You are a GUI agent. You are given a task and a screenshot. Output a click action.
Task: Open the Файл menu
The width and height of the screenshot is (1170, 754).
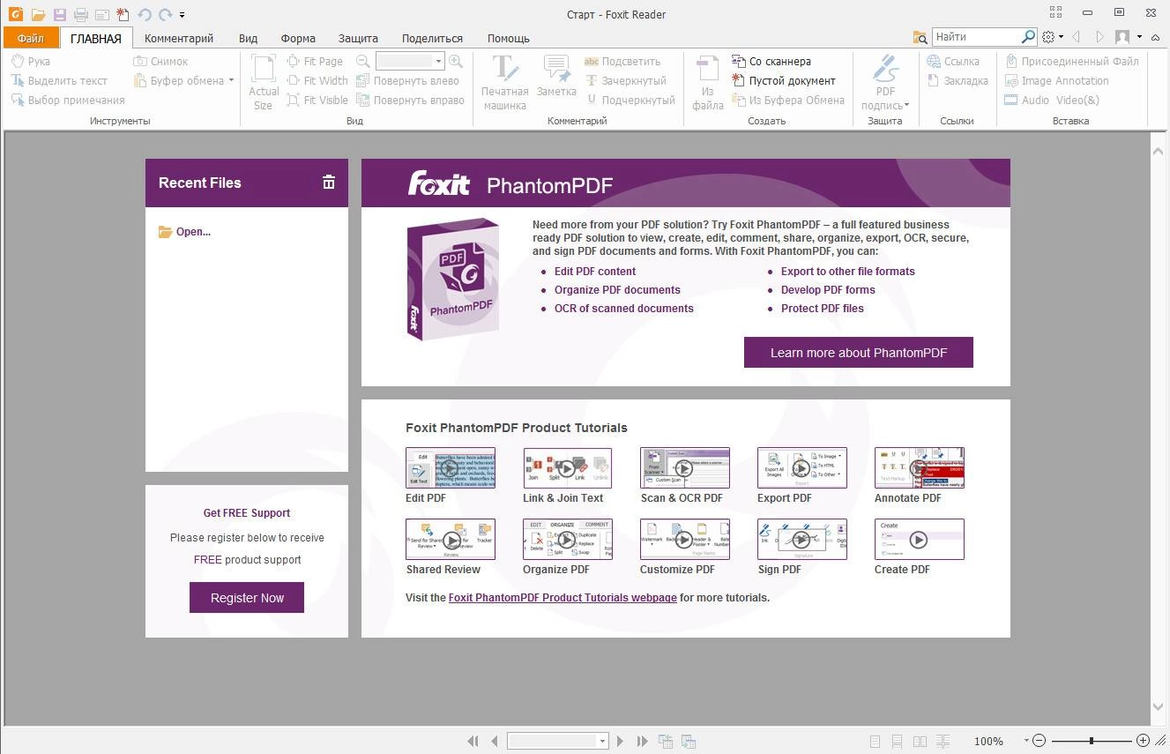tap(31, 38)
